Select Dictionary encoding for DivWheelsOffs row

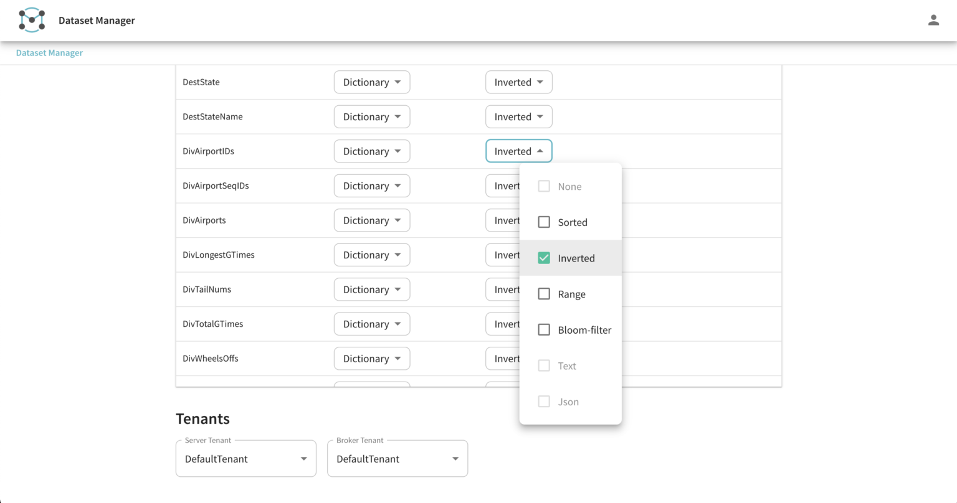pos(372,358)
